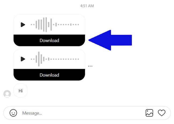
Task: Seek to small bar near first waveform's end
Action: click(71, 25)
